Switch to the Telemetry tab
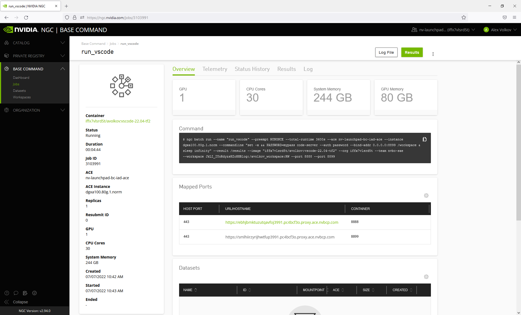Screen dimensions: 521x315 [215, 69]
